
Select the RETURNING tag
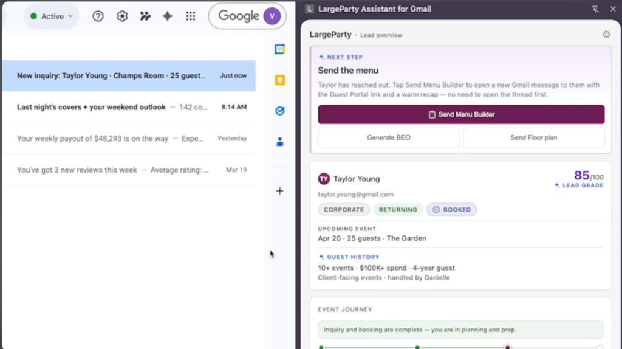coord(398,210)
